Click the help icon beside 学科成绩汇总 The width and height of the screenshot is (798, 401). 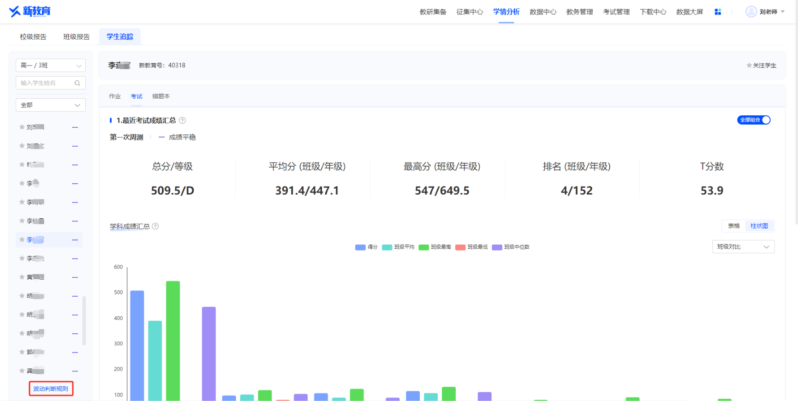[x=155, y=227]
